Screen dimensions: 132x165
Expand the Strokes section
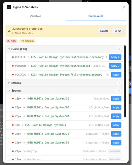point(9,83)
